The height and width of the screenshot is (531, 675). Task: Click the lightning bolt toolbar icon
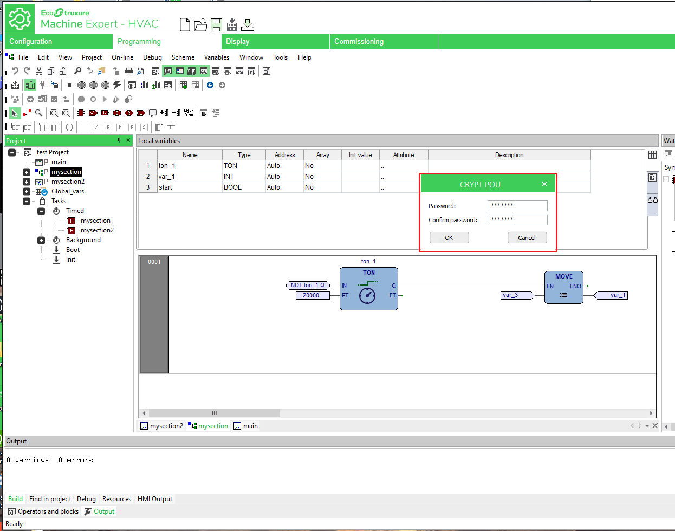pos(117,85)
